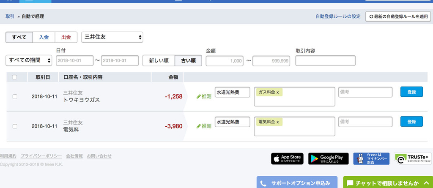Click the TRUSTe Certified Privacy badge
433x188 pixels.
coord(413,159)
